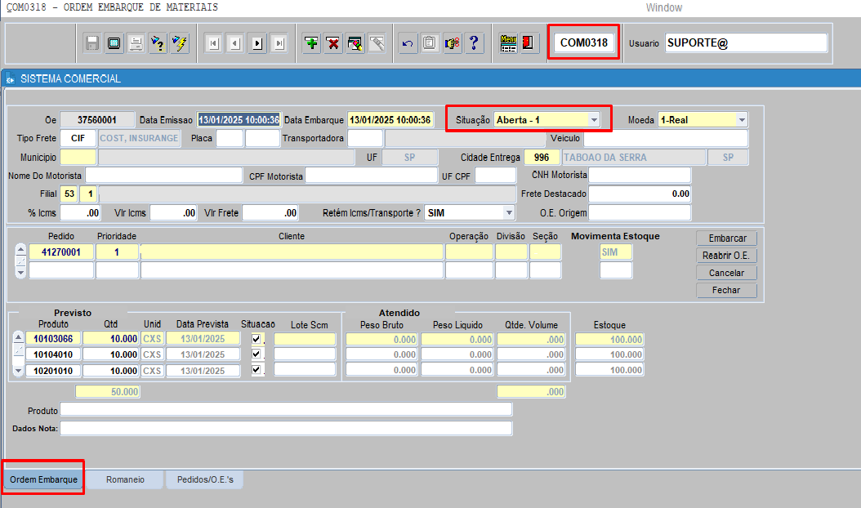
Task: Open the Retém Icms/Transporte dropdown
Action: pos(509,212)
